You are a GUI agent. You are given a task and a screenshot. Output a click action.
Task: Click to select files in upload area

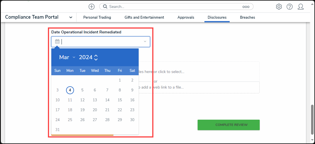click(x=161, y=72)
